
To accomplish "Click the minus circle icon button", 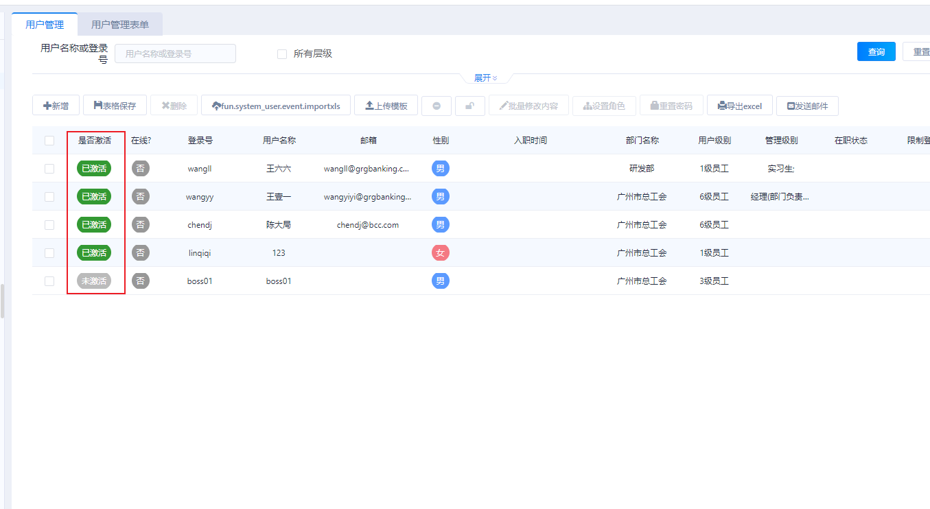I will (x=437, y=106).
